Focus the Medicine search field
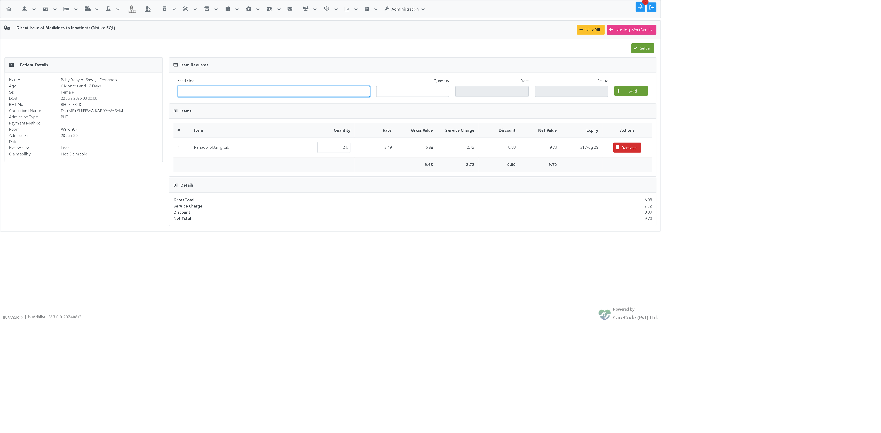 tap(274, 91)
